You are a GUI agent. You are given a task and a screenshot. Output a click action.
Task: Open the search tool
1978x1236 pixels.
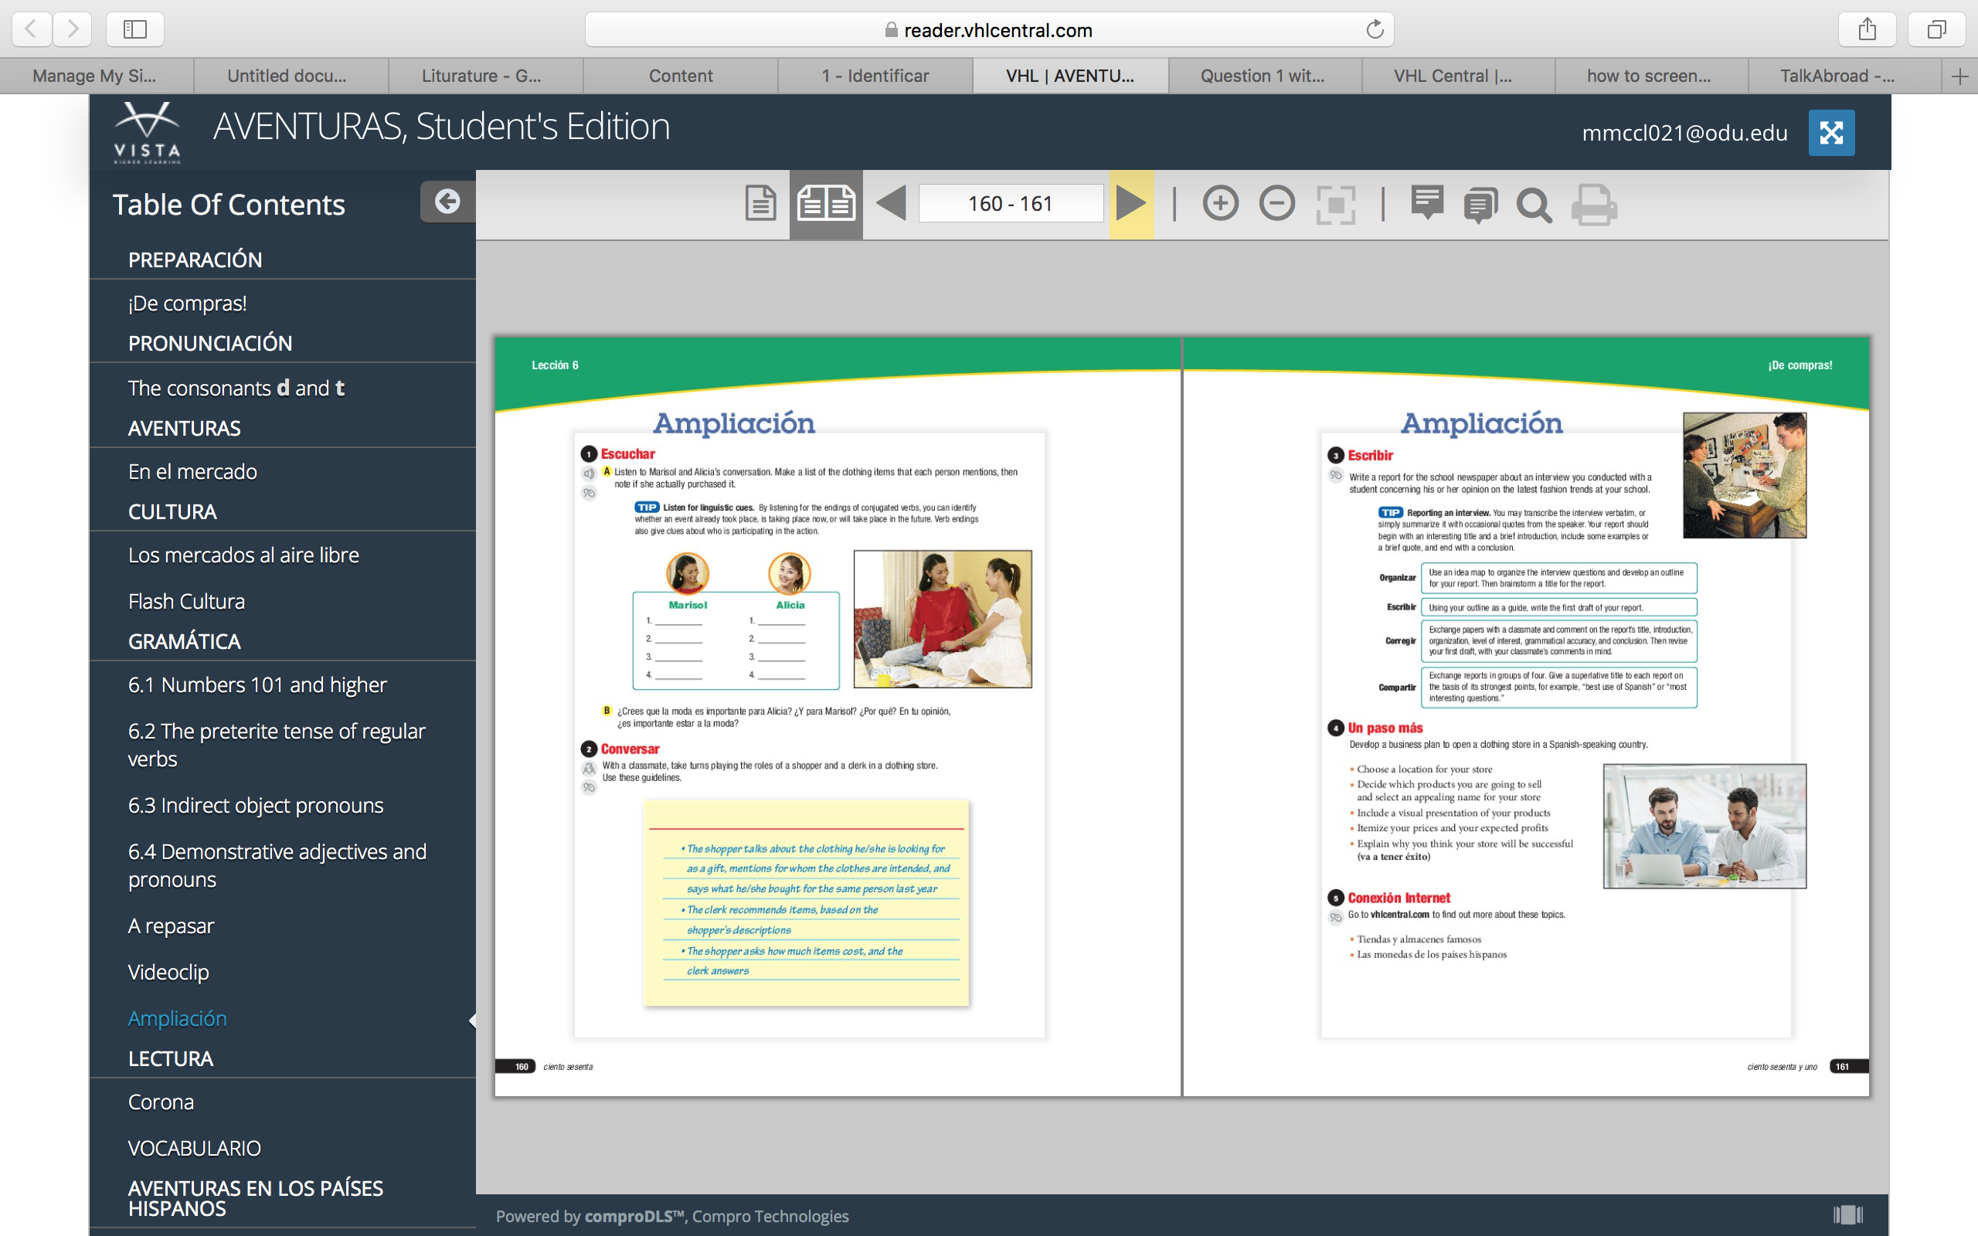click(1534, 205)
